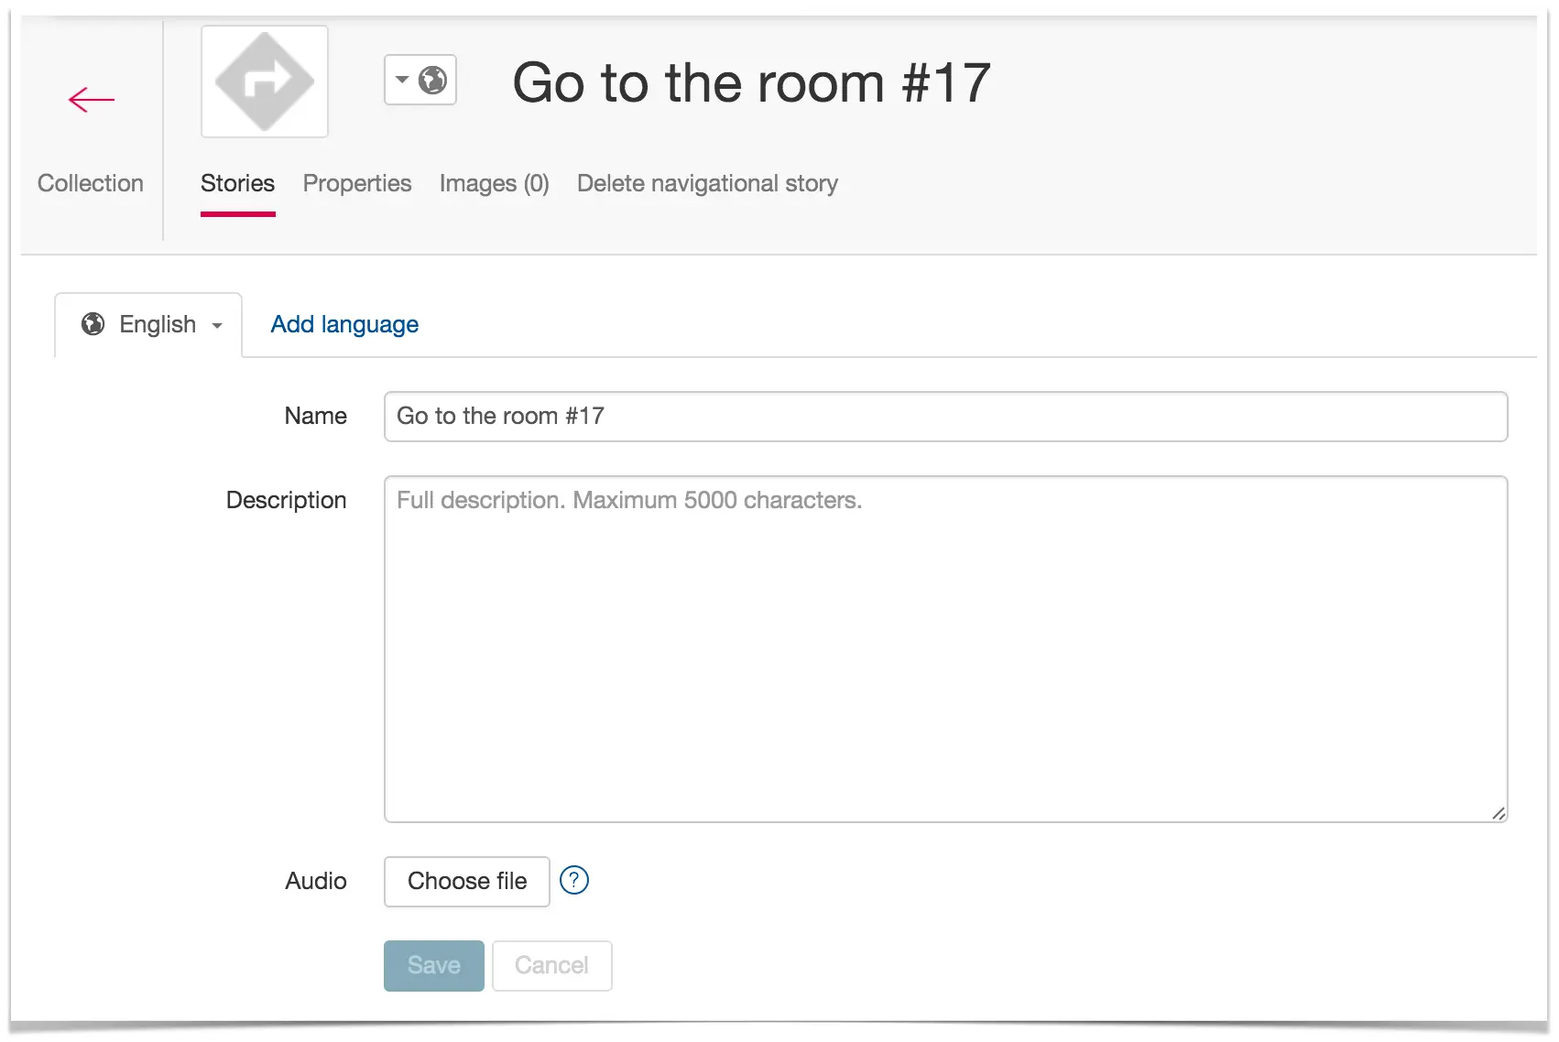Open the globe visibility dropdown near title
The width and height of the screenshot is (1559, 1042).
420,81
